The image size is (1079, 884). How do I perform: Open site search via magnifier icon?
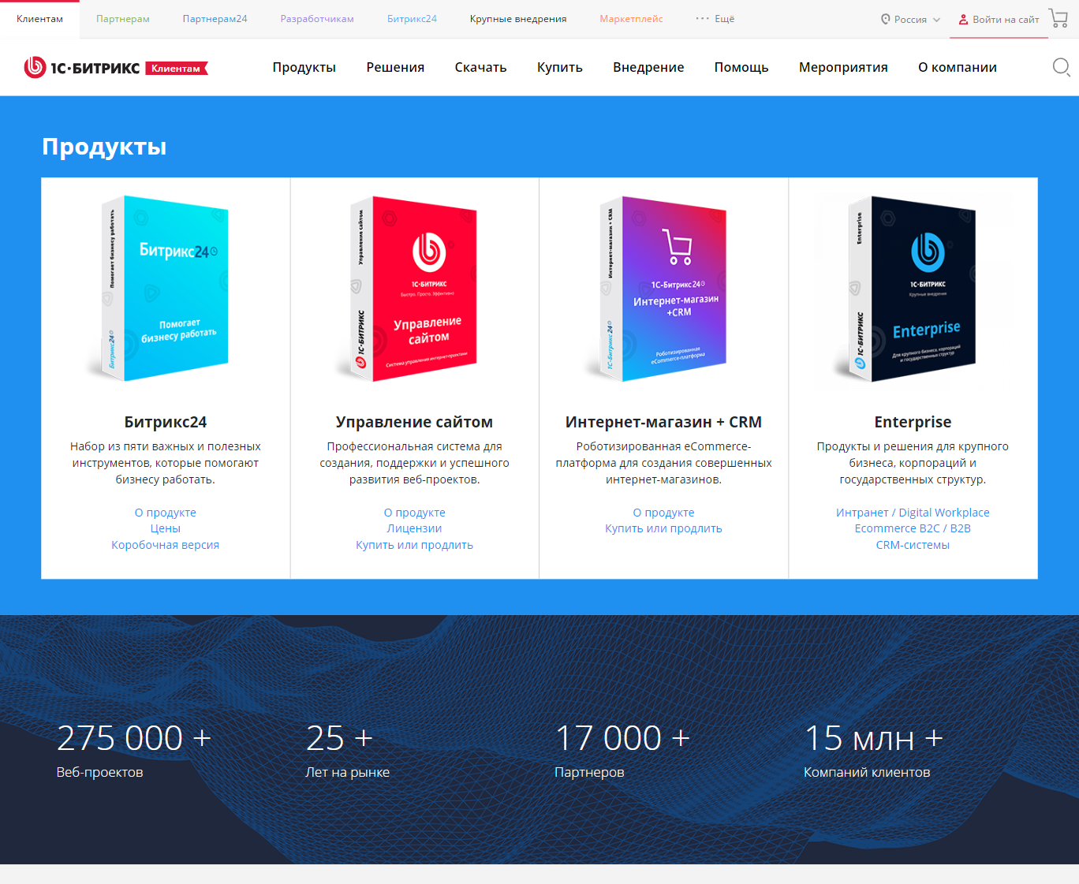(1062, 68)
